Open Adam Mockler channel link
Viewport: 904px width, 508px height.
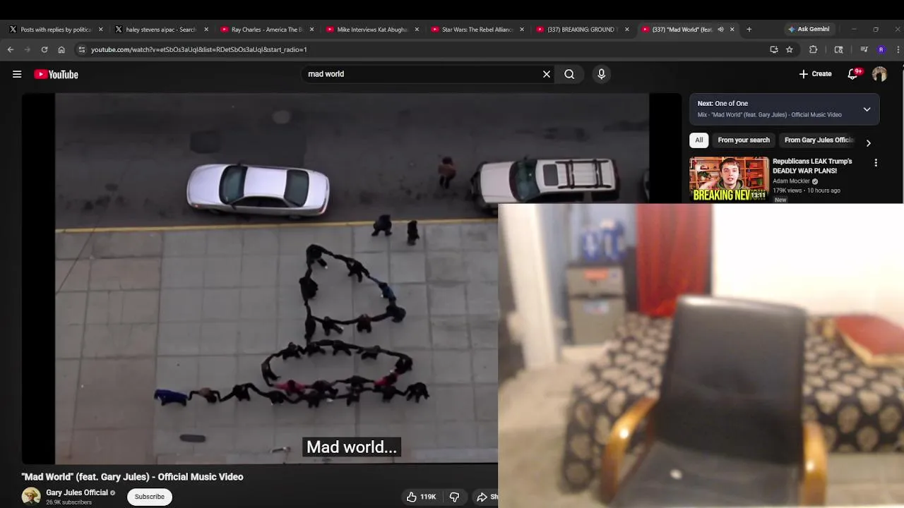[791, 181]
